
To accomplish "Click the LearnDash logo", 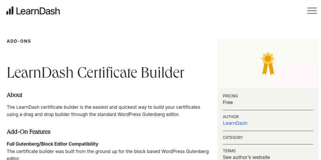I will pos(33,11).
